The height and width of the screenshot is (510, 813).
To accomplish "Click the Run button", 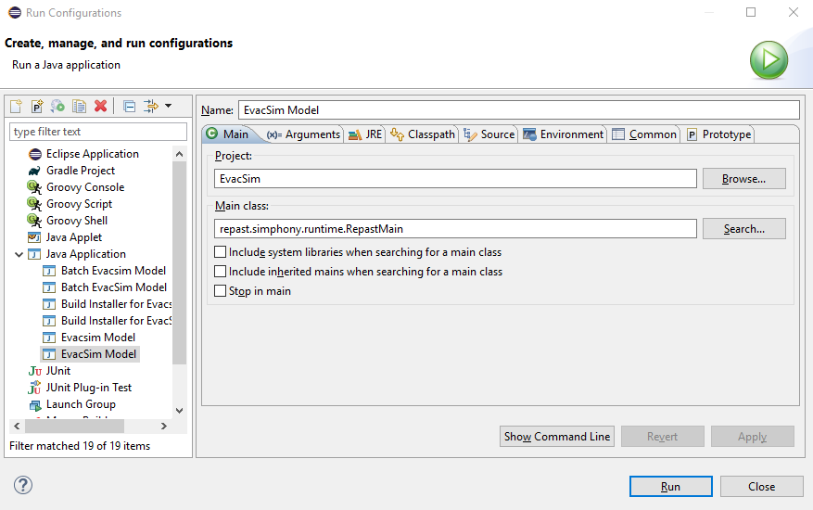I will click(x=670, y=486).
